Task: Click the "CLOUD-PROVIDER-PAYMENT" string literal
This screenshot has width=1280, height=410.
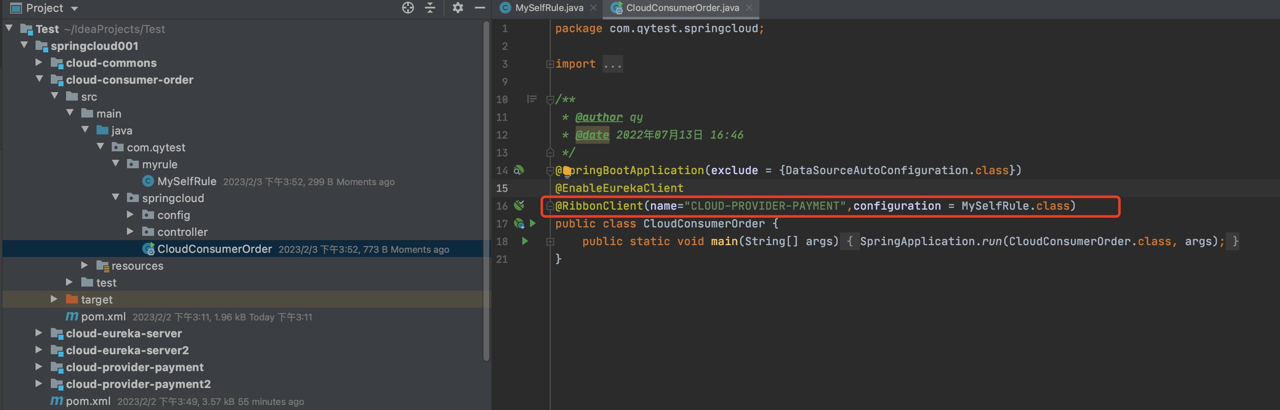Action: 765,205
